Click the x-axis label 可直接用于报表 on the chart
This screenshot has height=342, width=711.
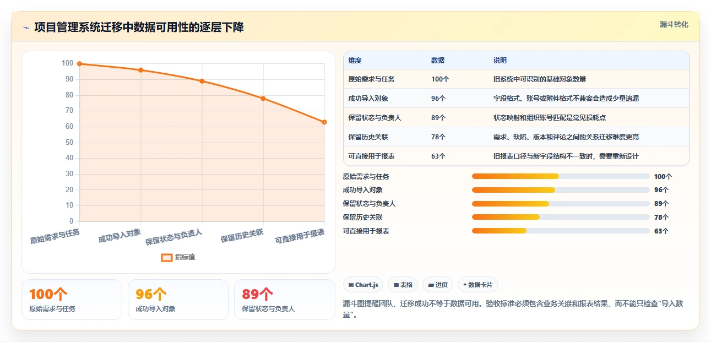[300, 237]
